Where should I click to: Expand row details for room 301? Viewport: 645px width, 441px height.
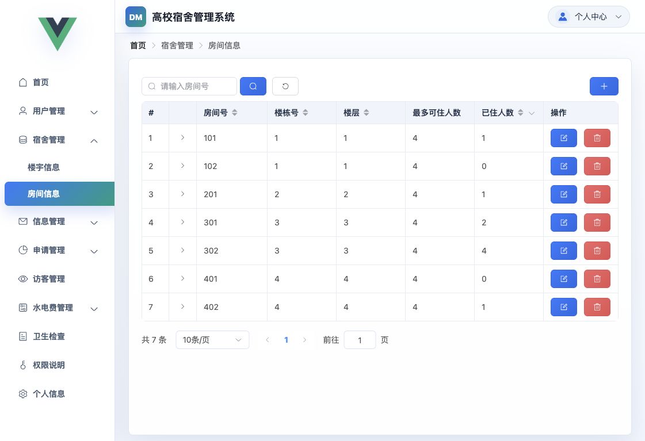pyautogui.click(x=182, y=222)
